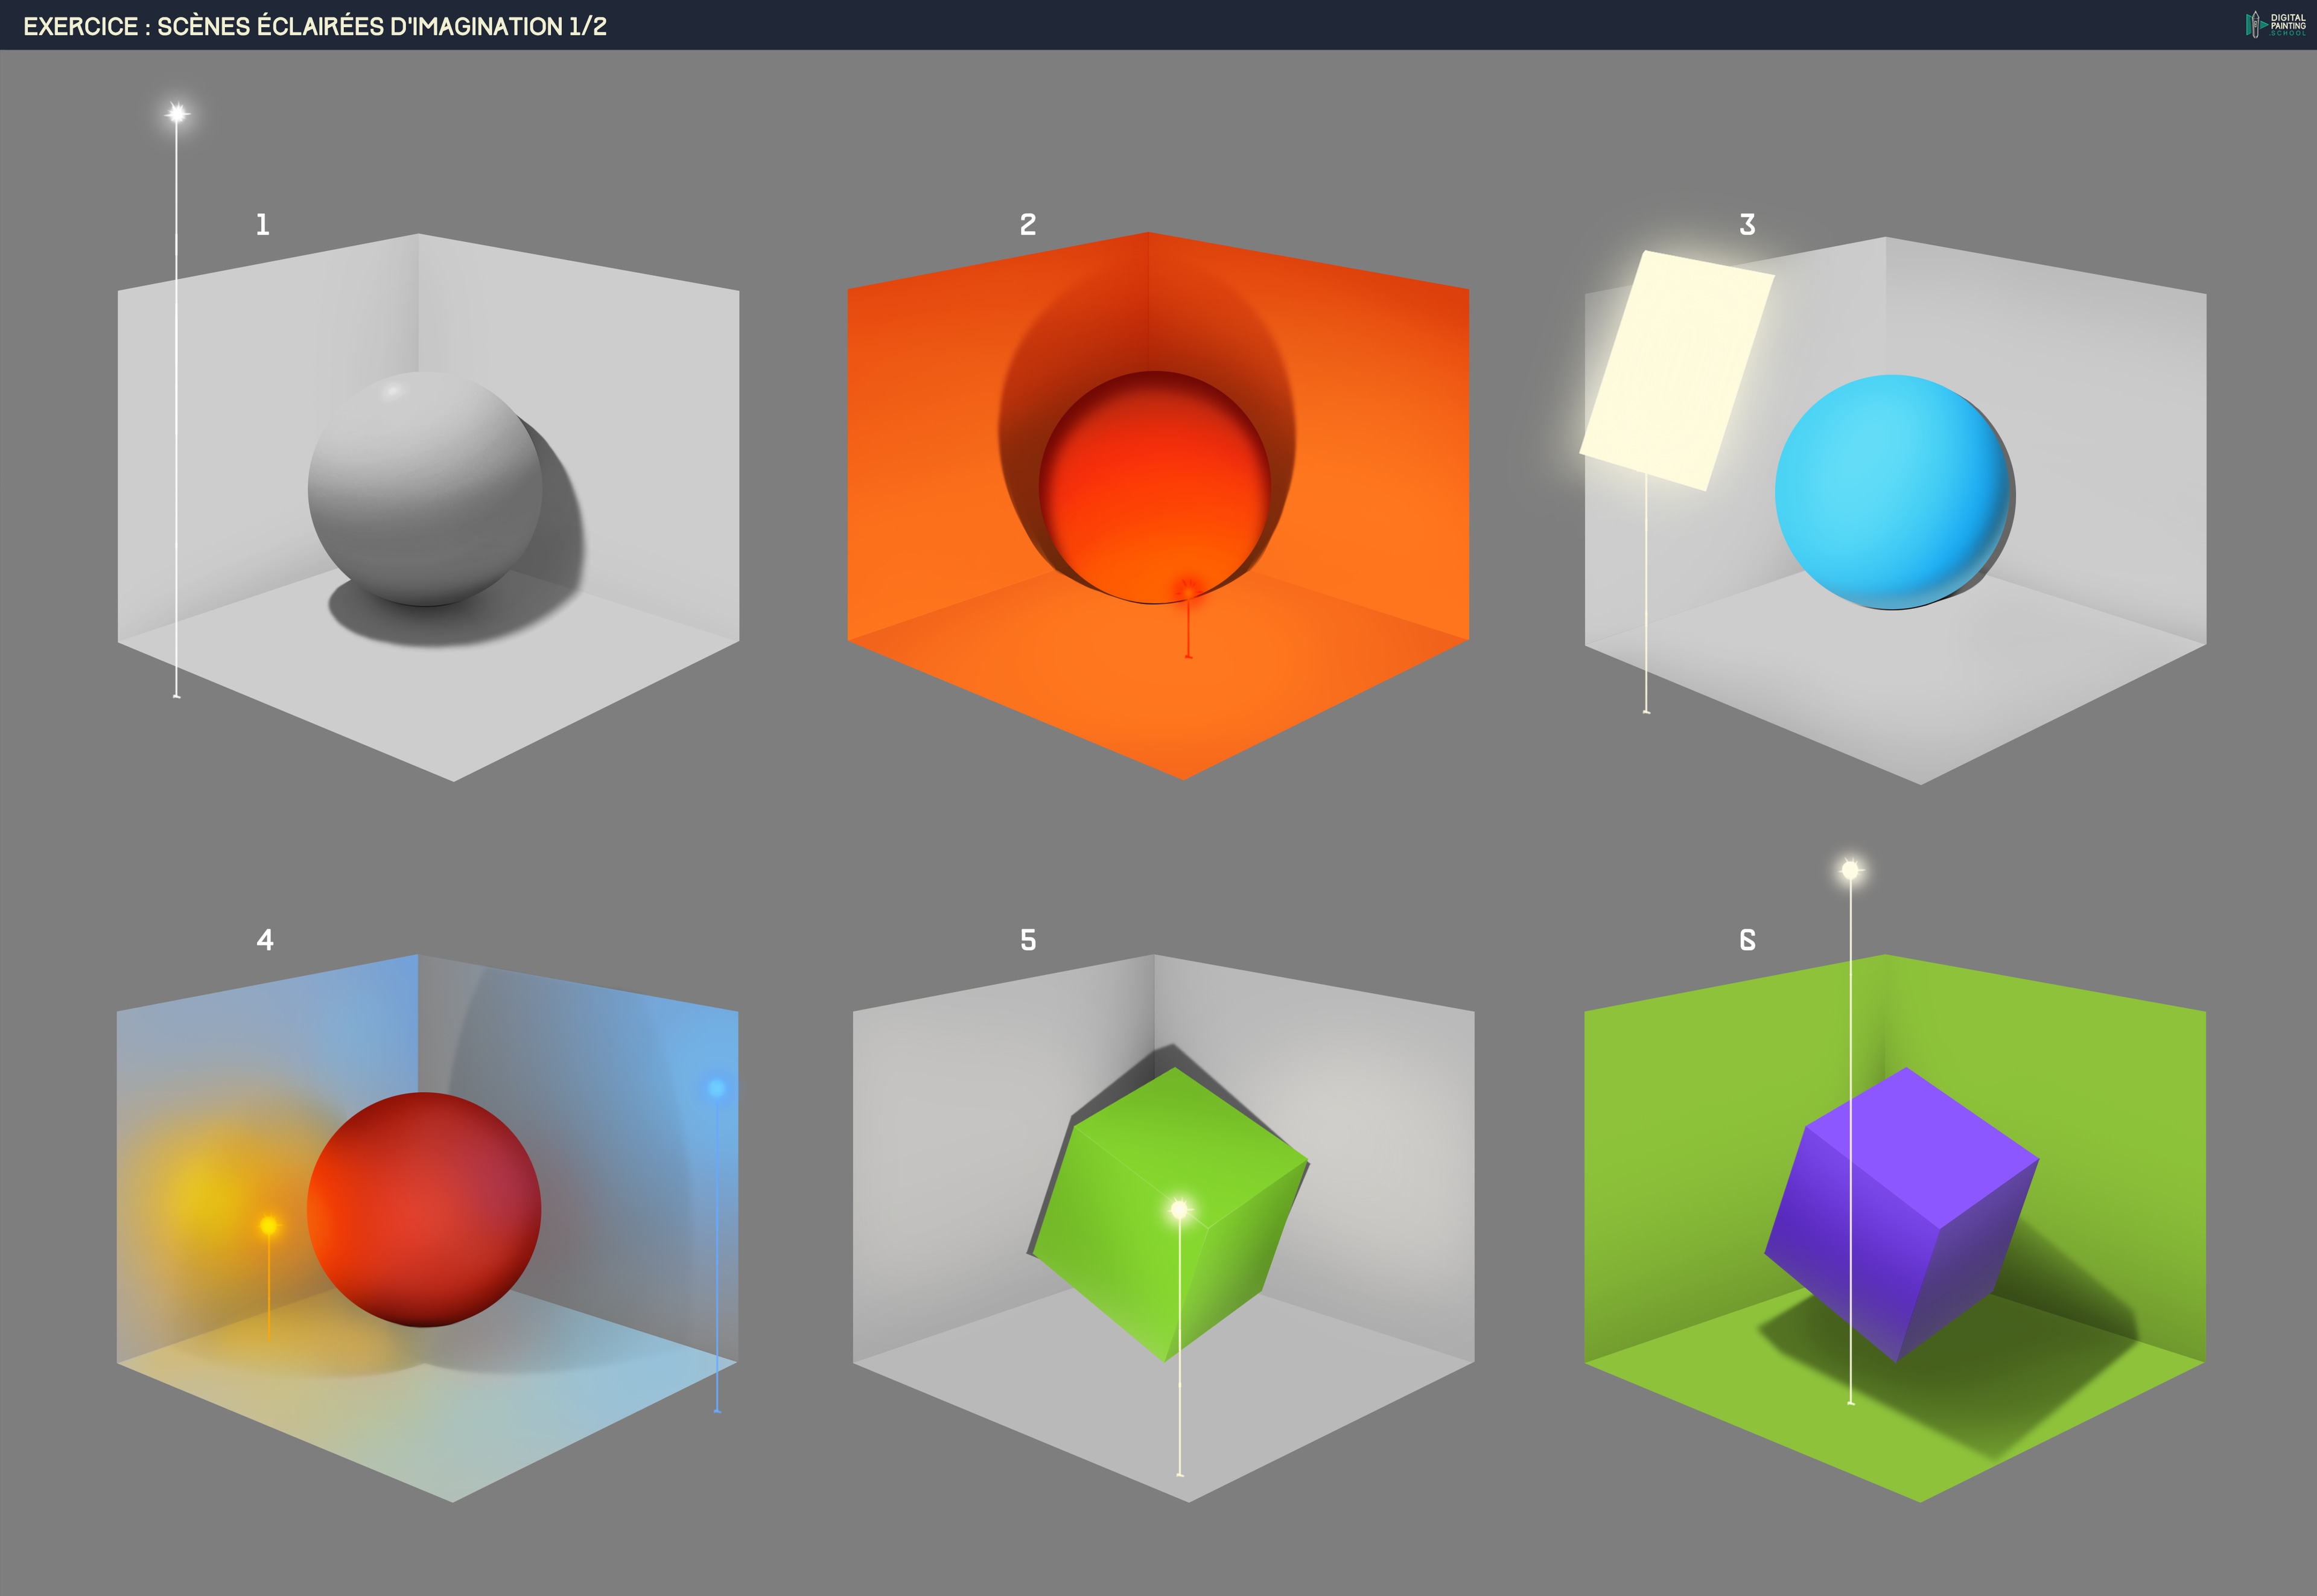Click the glowing rectangular light panel in scene 3

click(1677, 371)
